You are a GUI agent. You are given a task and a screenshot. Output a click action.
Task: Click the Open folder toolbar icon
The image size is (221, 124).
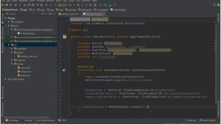coord(3,5)
